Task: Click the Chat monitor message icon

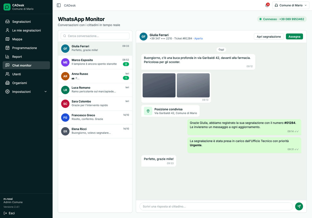Action: pyautogui.click(x=7, y=65)
